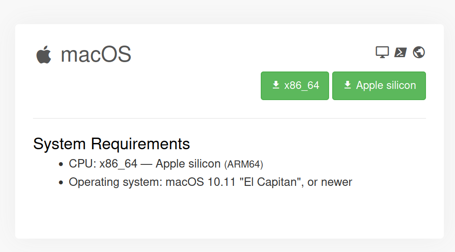Image resolution: width=455 pixels, height=252 pixels.
Task: Click "Apple silicon" in the CPU line
Action: [x=188, y=164]
